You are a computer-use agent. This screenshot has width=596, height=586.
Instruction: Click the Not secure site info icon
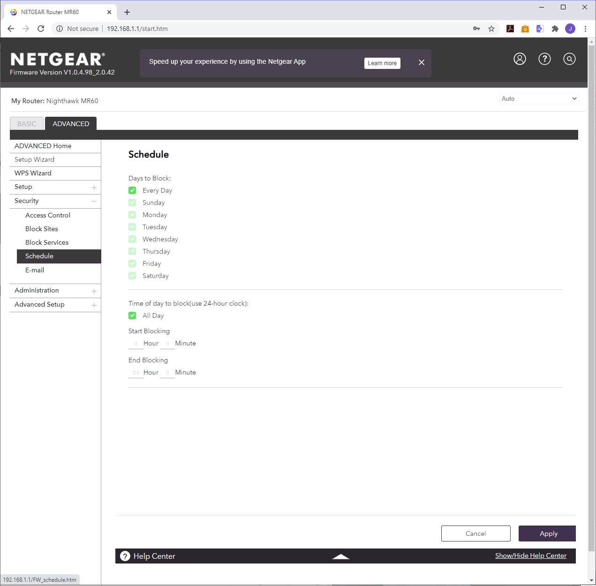pos(60,29)
